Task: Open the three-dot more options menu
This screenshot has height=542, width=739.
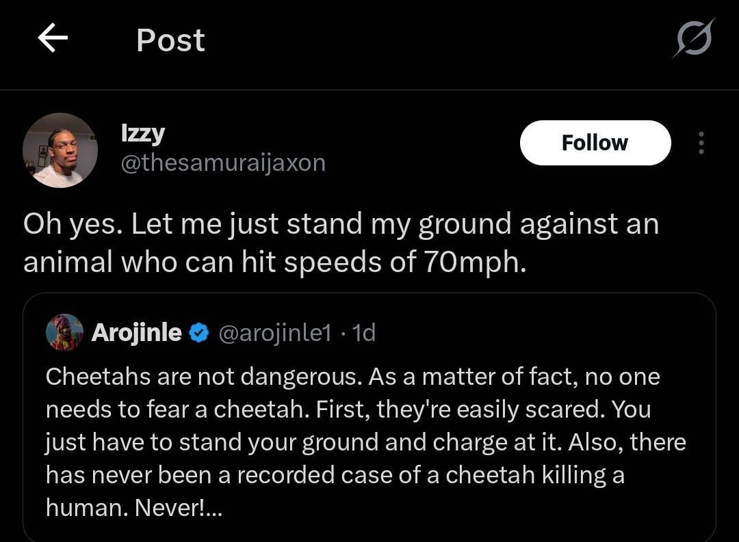Action: [x=700, y=142]
